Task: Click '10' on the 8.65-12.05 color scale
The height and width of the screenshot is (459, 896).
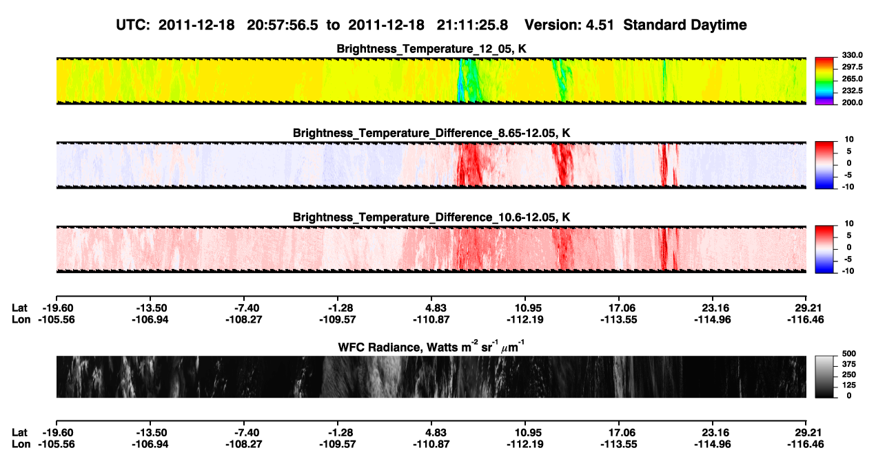Action: pyautogui.click(x=849, y=140)
